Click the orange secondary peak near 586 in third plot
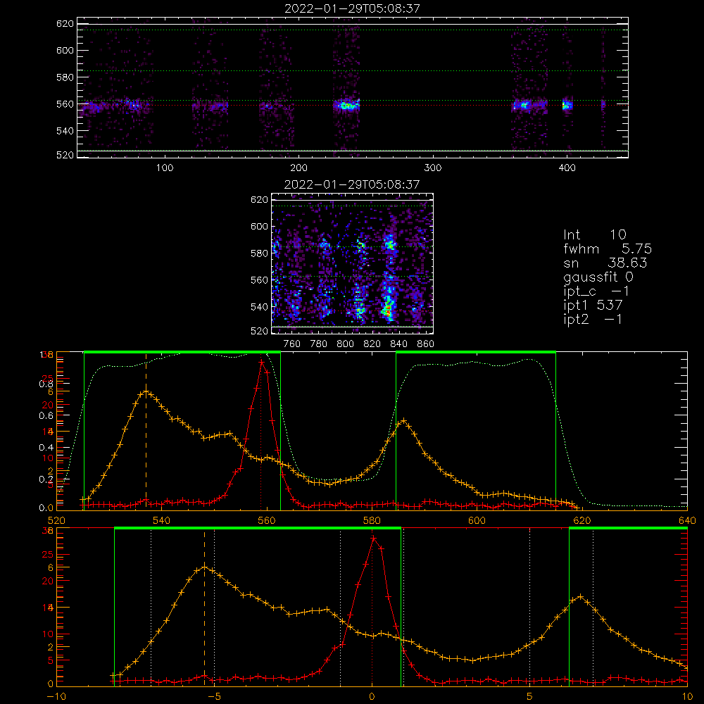 (x=403, y=421)
